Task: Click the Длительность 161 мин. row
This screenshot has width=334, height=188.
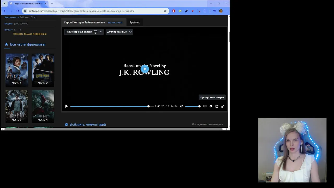Action: (20, 17)
